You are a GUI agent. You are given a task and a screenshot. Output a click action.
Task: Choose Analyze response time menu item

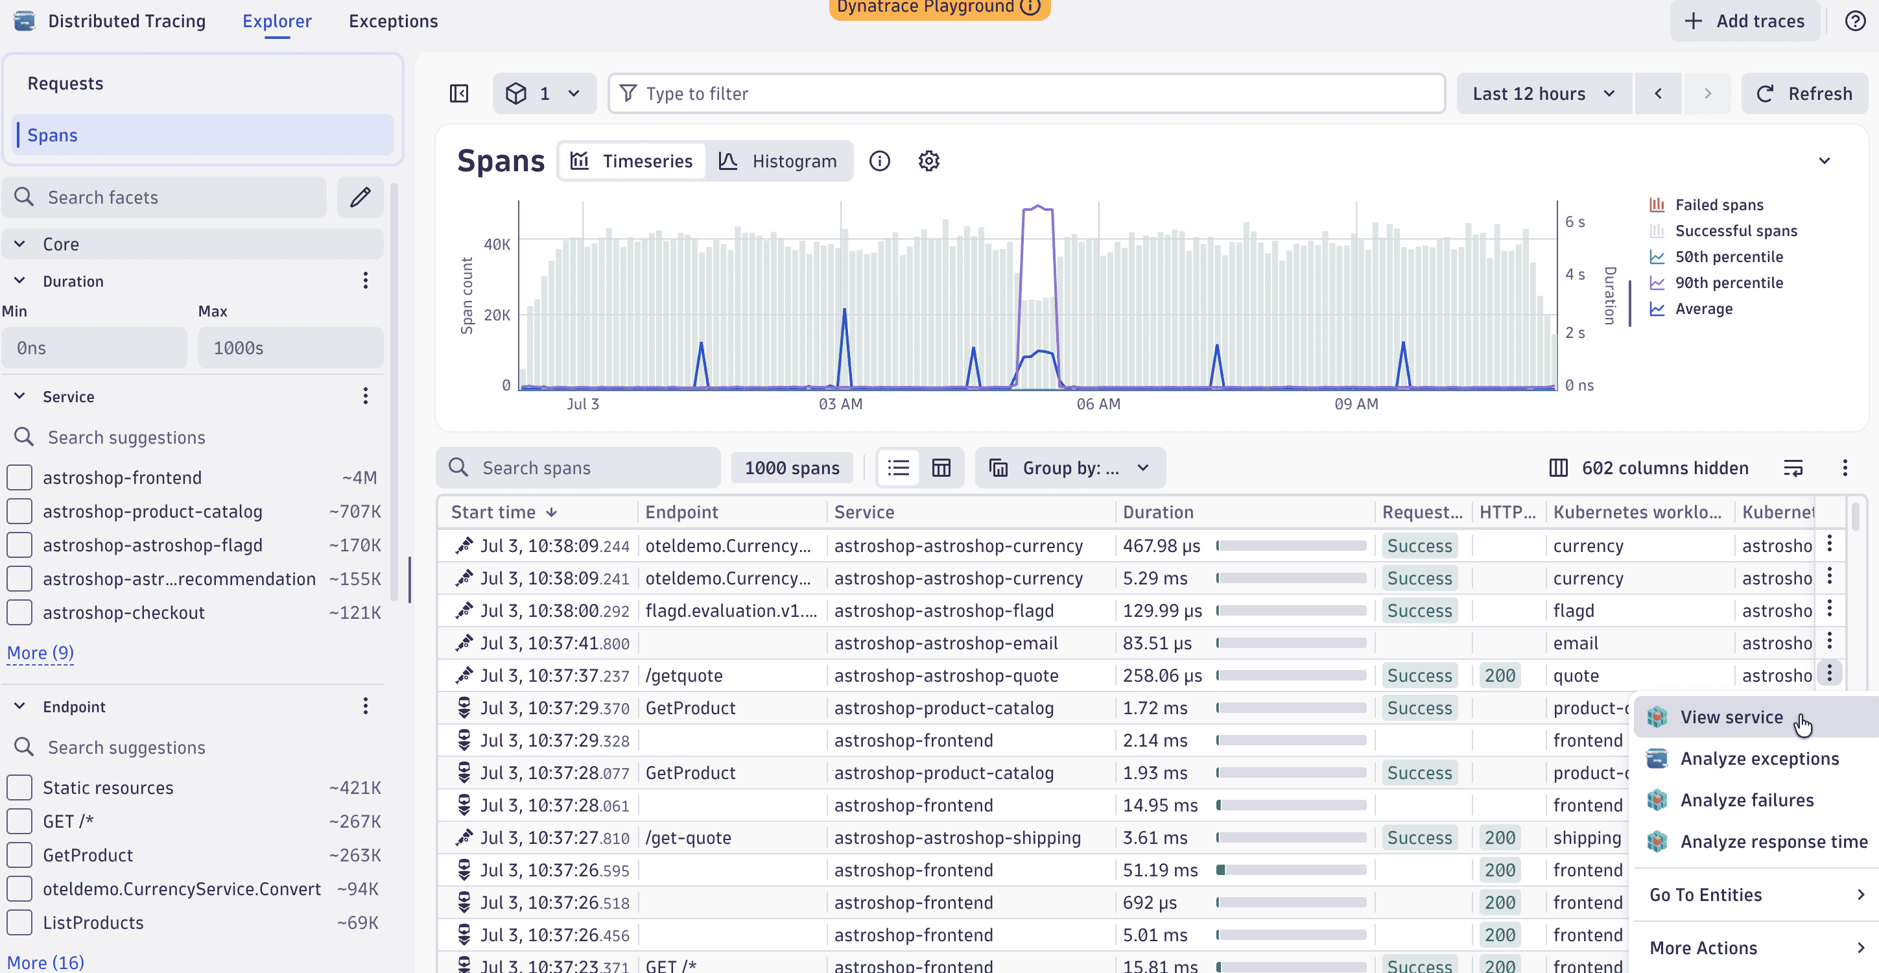[1758, 841]
